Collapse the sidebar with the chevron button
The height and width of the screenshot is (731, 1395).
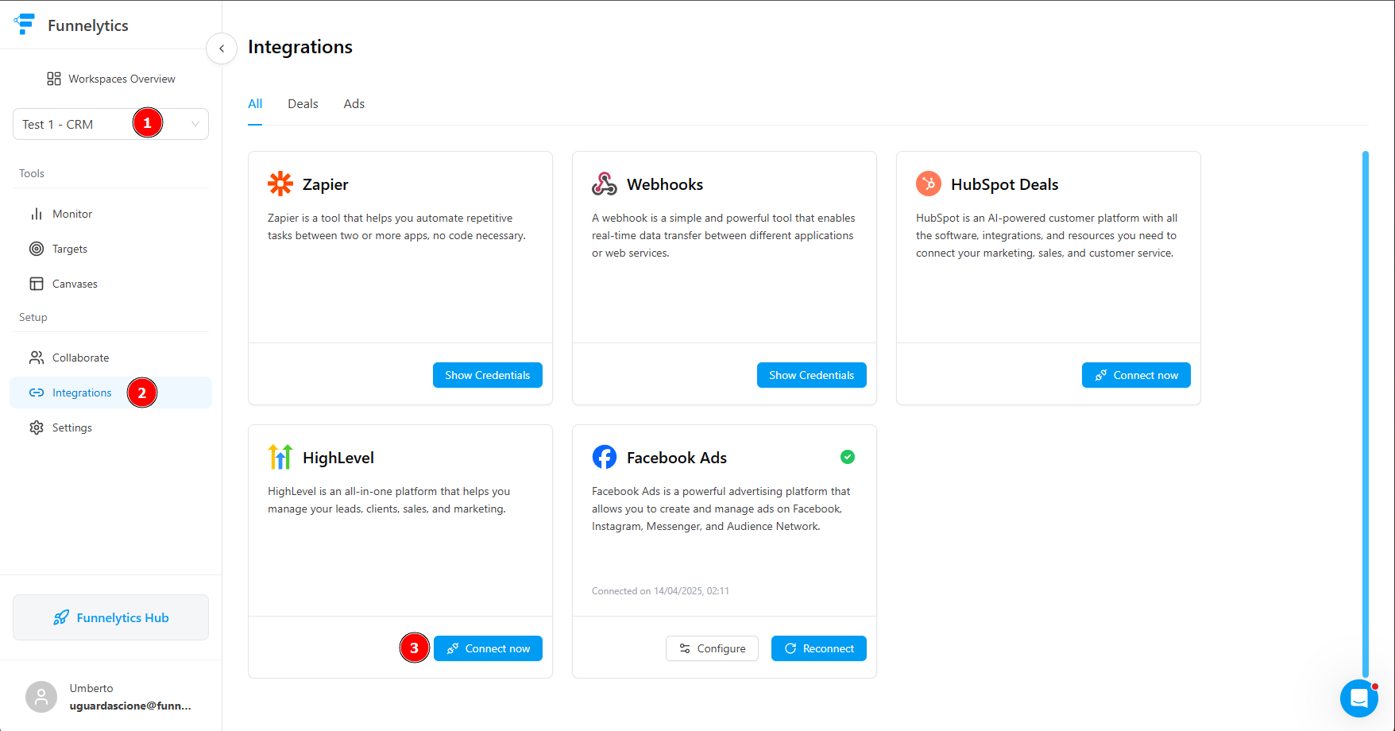tap(222, 48)
